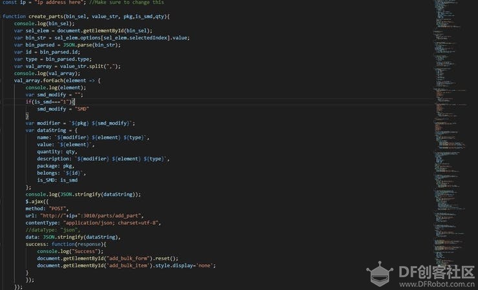
Task: Click the "value: `${element}`," property line
Action: (x=66, y=145)
